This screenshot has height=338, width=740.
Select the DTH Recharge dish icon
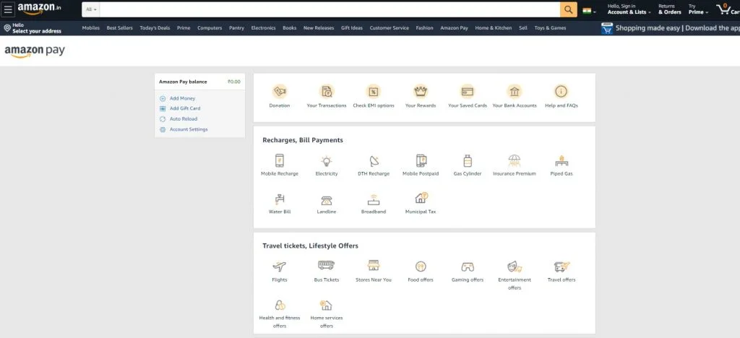[374, 161]
